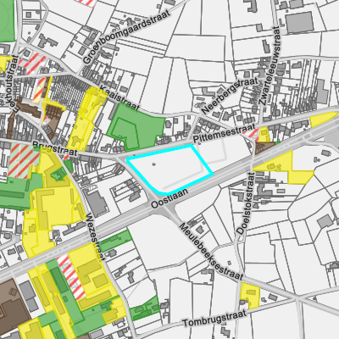Select the Meulebeeksestraat street label
This screenshot has height=339, width=339.
click(211, 252)
